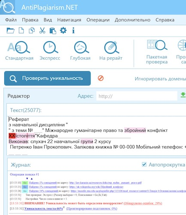Toggle the Автопрокрутка checkbox
This screenshot has height=215, width=186.
(144, 164)
